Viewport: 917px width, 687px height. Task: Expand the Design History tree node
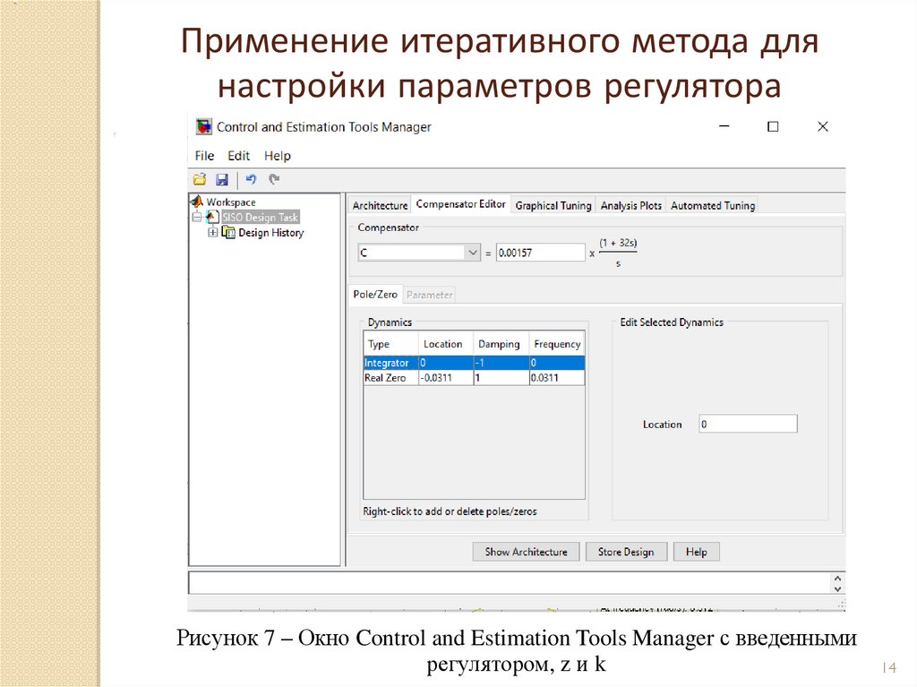tap(213, 233)
